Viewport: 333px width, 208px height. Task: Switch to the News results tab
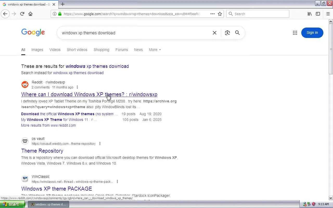(x=138, y=50)
